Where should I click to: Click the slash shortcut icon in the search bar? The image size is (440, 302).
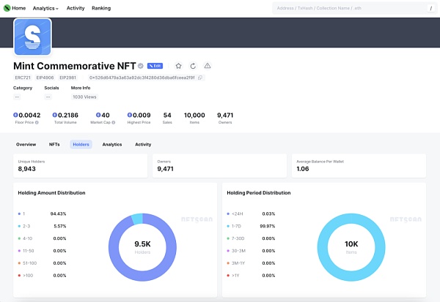[x=430, y=8]
